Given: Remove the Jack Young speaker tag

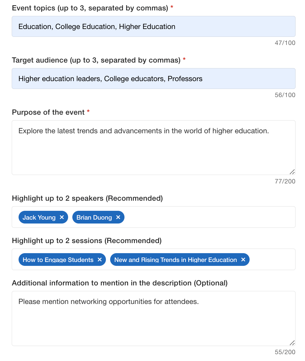Looking at the screenshot, I should 62,217.
